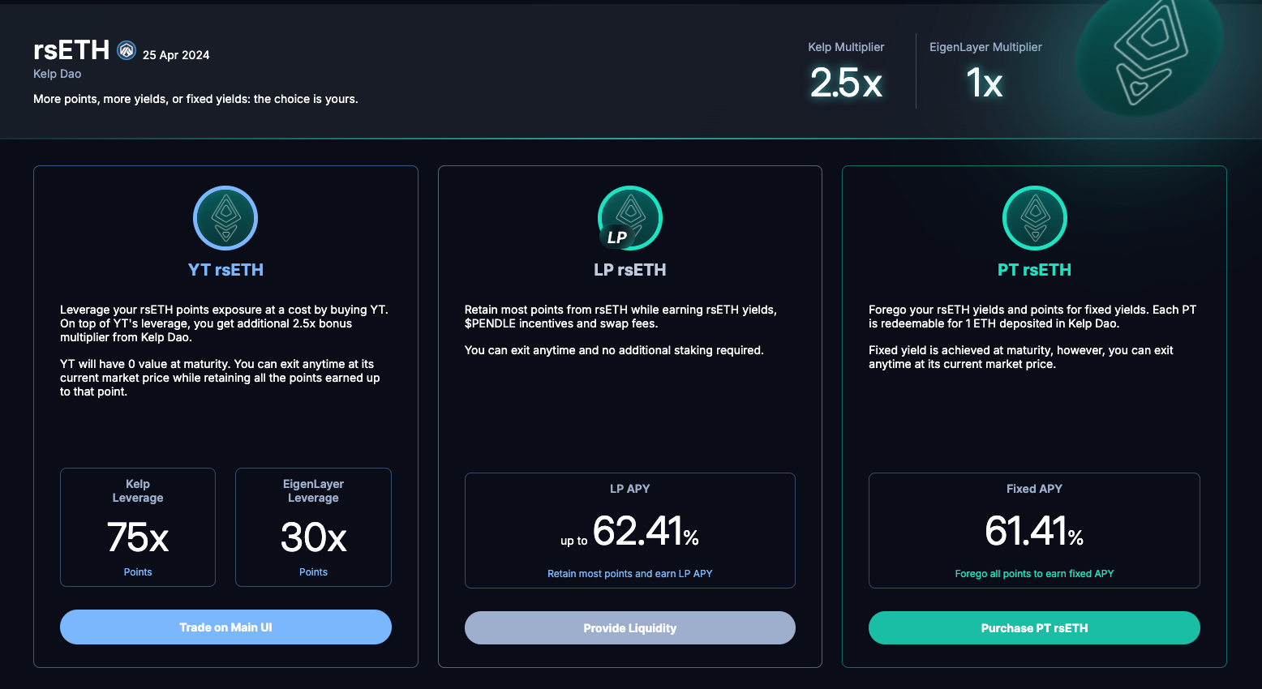Viewport: 1262px width, 689px height.
Task: Click 'YT will have 0 value at maturity' paragraph
Action: click(220, 378)
